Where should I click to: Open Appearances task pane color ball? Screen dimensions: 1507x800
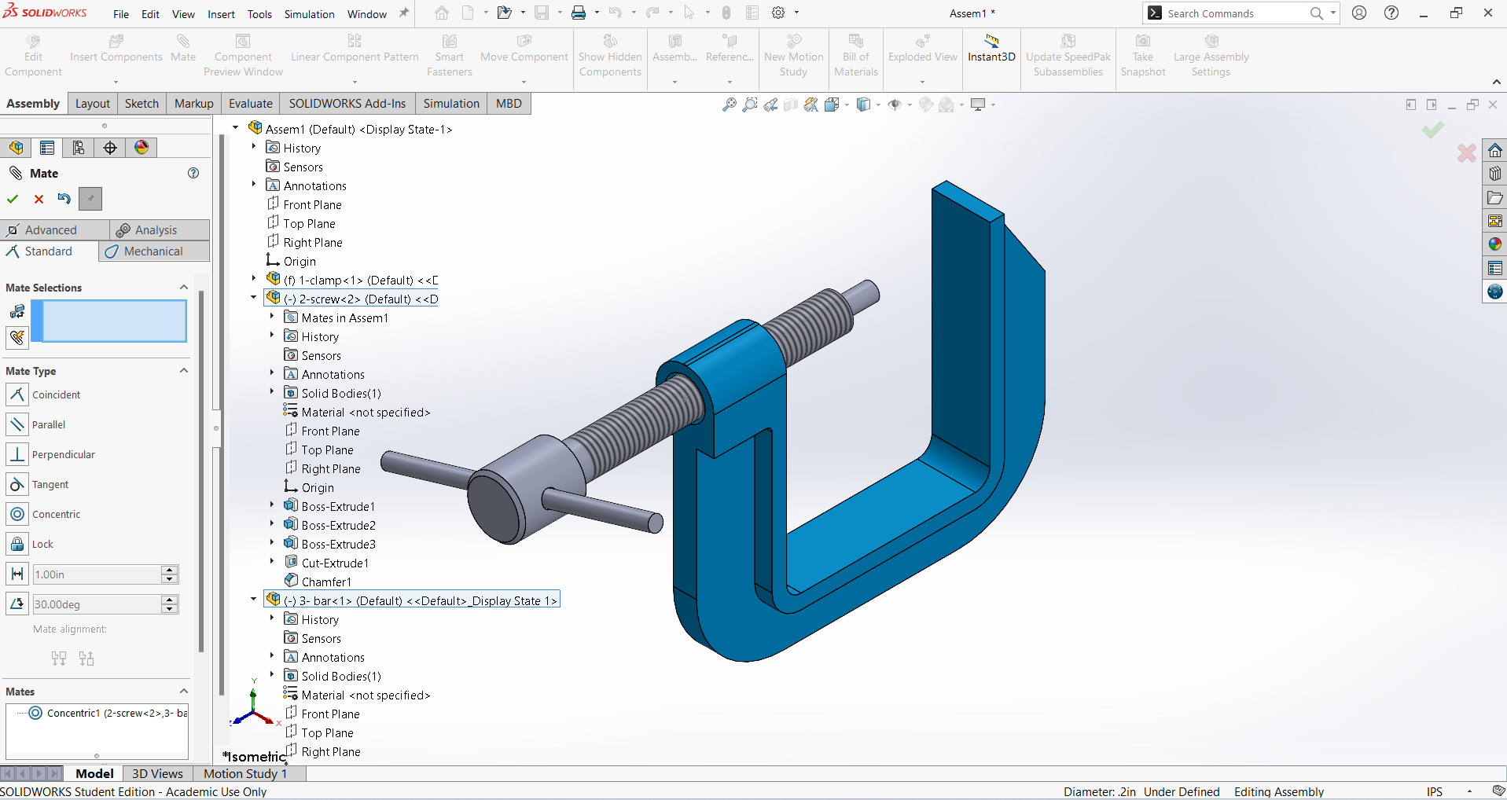(1495, 244)
